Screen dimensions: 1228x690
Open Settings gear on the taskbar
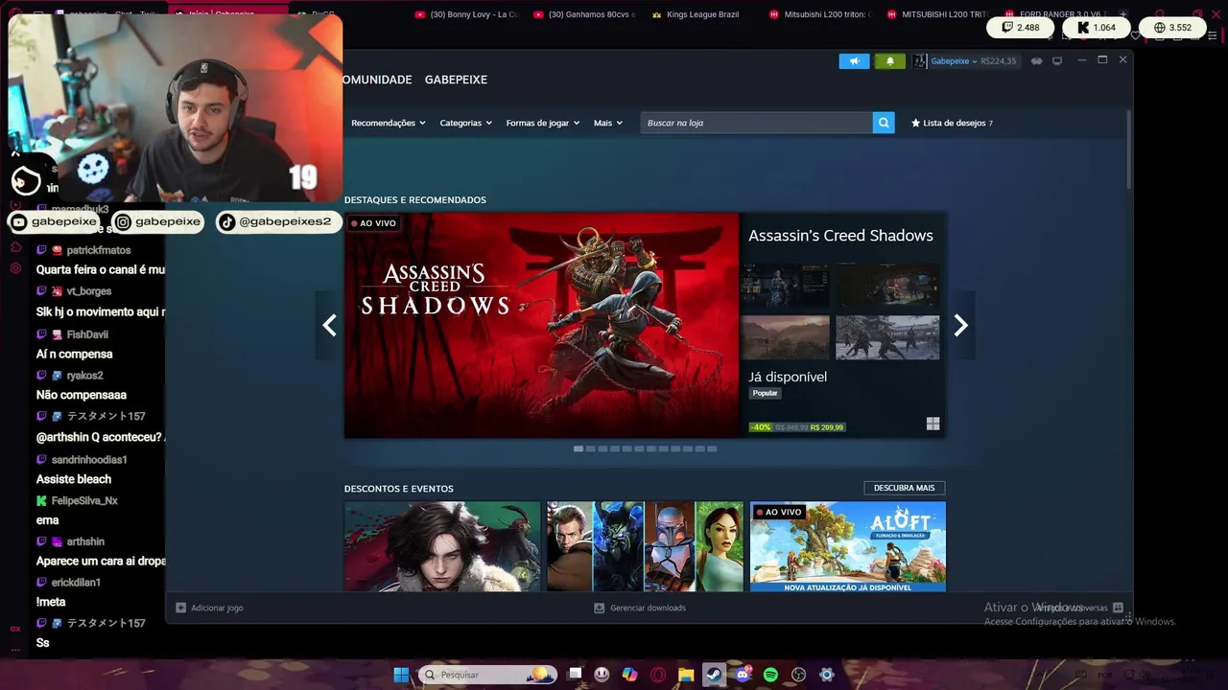click(826, 675)
